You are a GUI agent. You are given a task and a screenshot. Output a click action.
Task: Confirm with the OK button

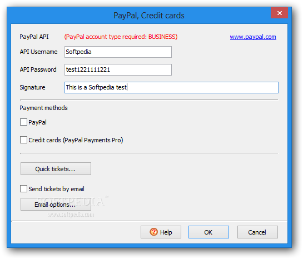208,232
